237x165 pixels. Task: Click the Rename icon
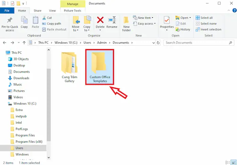(112, 20)
